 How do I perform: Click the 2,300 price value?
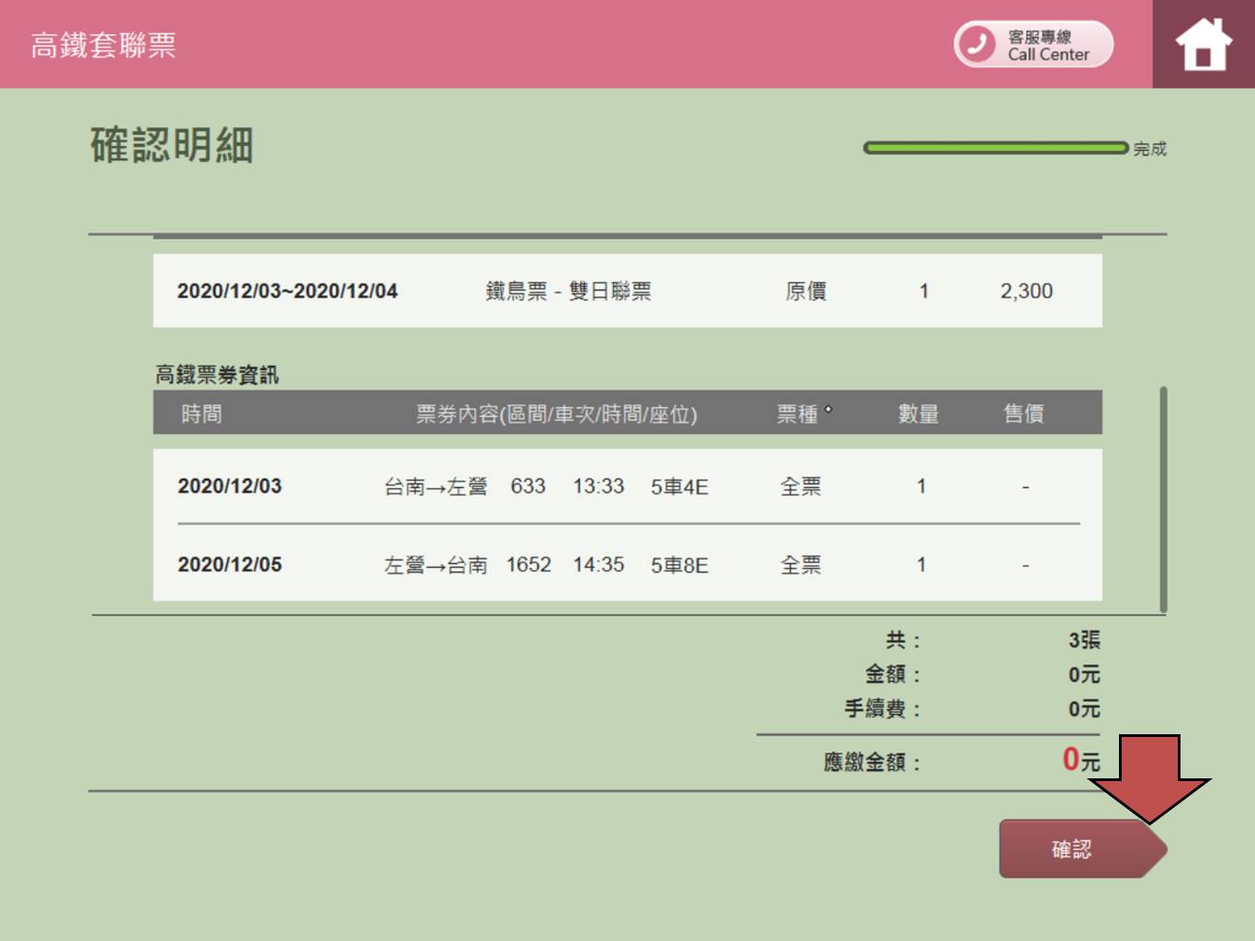click(1026, 291)
